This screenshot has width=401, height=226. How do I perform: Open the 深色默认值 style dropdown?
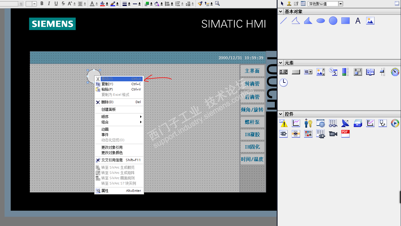point(341,4)
